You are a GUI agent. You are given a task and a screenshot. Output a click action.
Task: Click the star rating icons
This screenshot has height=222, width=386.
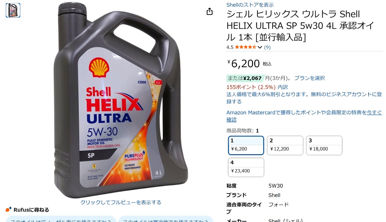(245, 47)
